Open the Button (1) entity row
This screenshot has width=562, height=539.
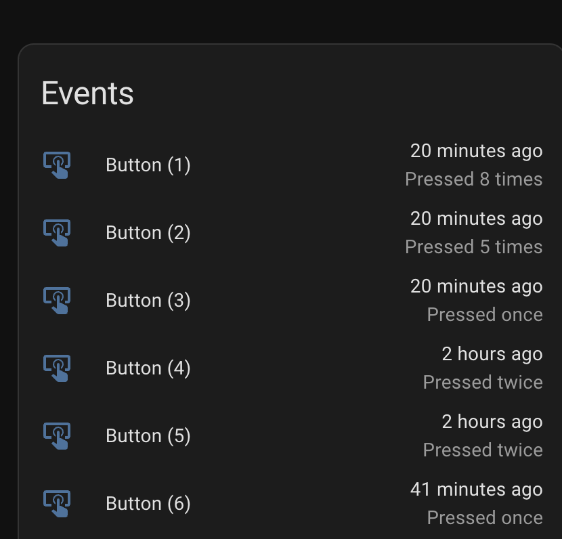(x=292, y=165)
